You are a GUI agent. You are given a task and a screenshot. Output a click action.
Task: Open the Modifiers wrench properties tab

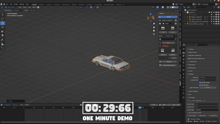pyautogui.click(x=184, y=77)
